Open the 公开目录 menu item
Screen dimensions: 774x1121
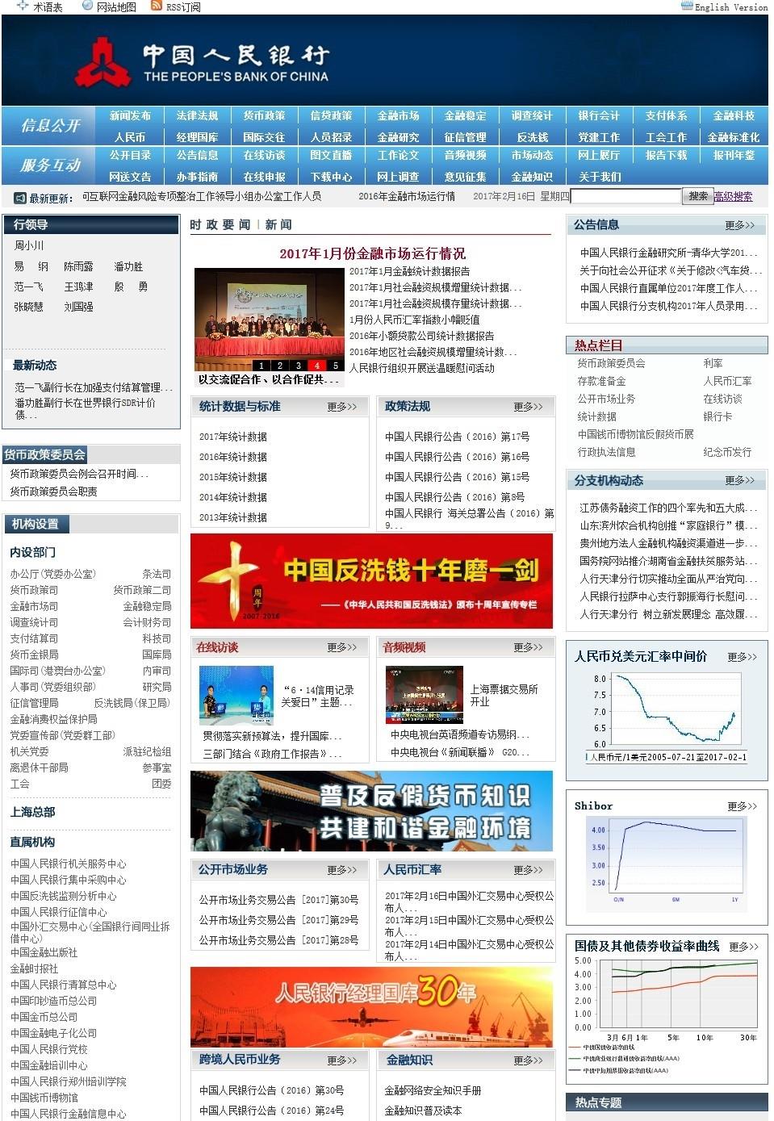pos(130,155)
